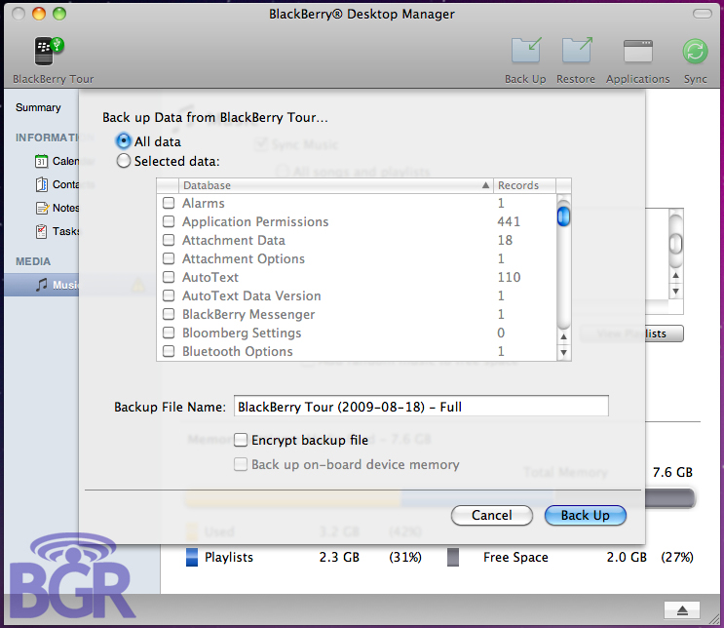Check the BlackBerry Messenger checkbox
The height and width of the screenshot is (628, 724).
click(169, 314)
